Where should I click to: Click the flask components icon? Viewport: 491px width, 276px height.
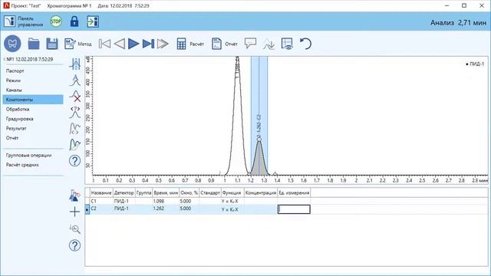(x=75, y=195)
